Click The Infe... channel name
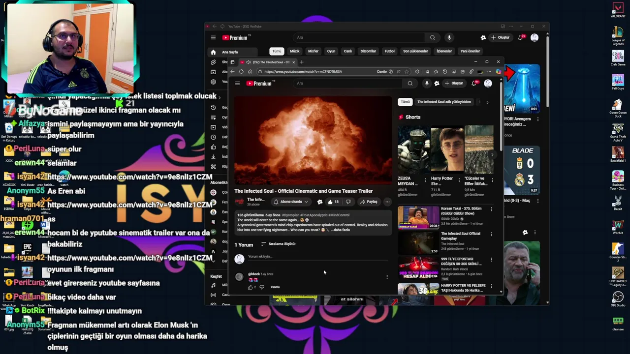 (x=255, y=200)
